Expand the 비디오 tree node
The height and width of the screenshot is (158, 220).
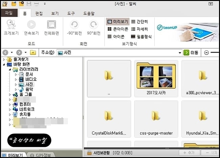coord(16,80)
